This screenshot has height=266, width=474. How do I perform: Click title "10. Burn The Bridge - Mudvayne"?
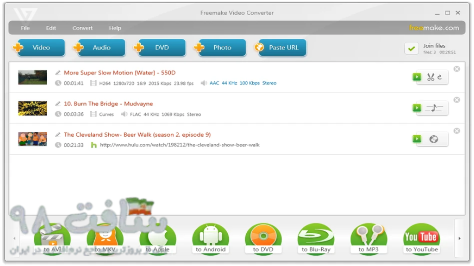tap(108, 104)
